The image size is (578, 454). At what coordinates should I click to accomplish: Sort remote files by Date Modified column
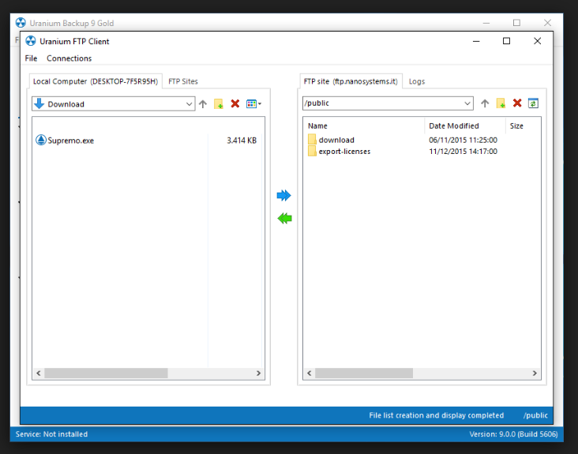click(453, 126)
